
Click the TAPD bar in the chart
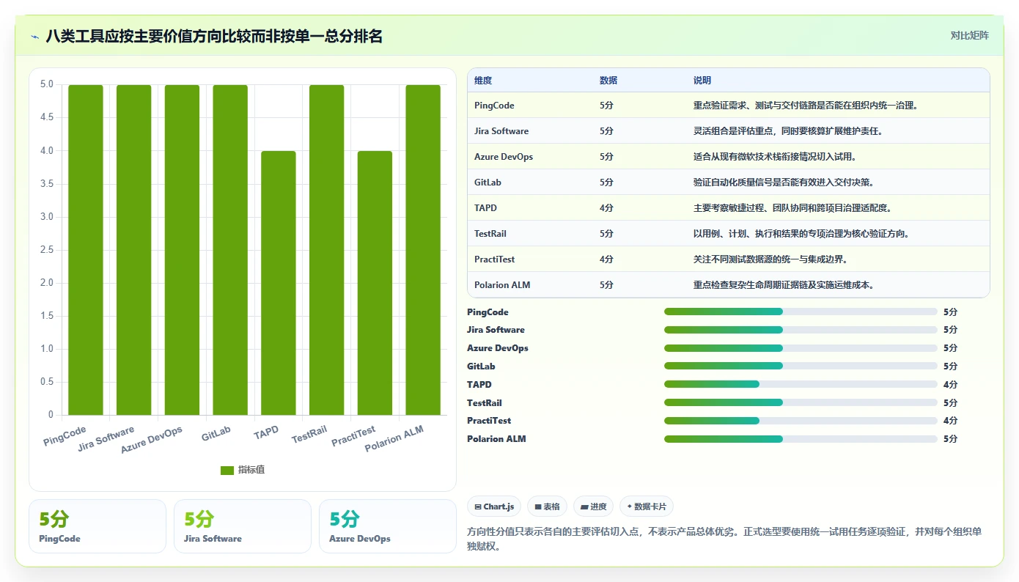[279, 283]
